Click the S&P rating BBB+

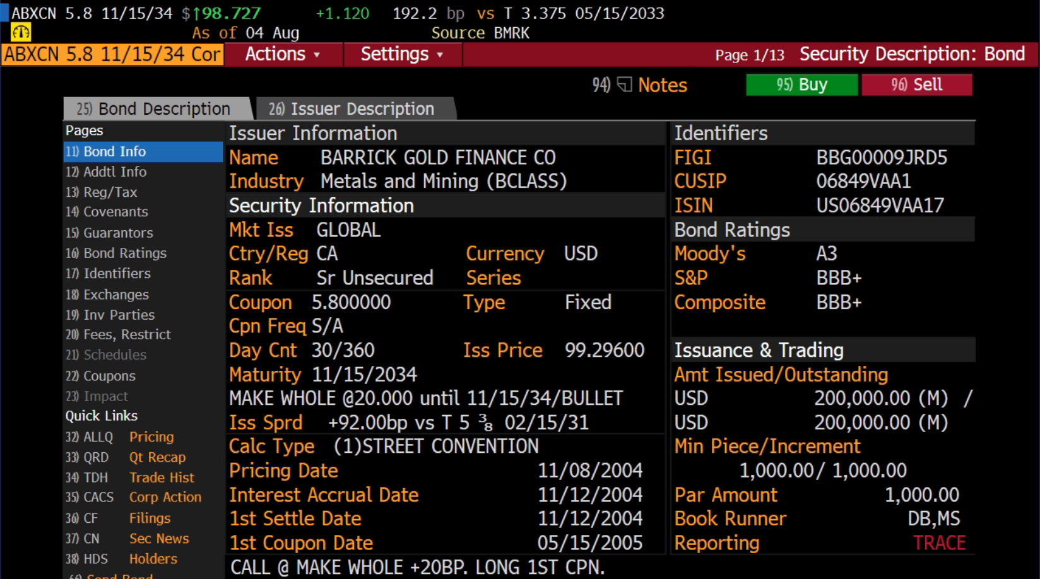click(839, 278)
